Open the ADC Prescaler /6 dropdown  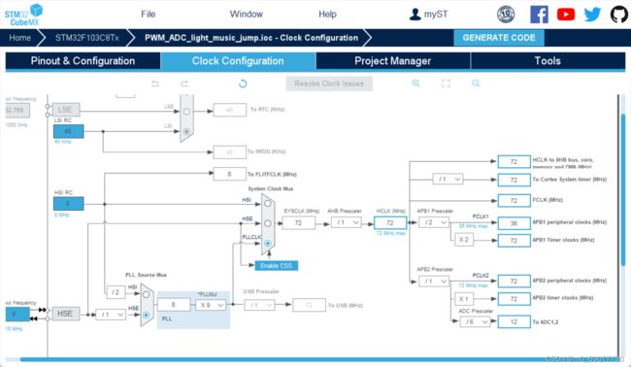(476, 321)
